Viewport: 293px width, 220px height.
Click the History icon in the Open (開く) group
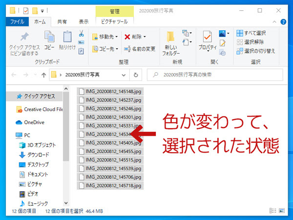coord(222,52)
